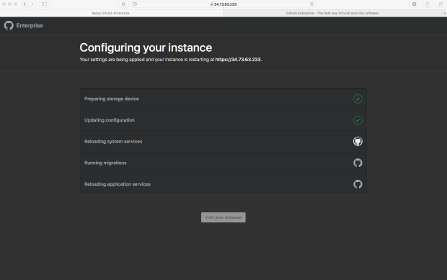The width and height of the screenshot is (447, 280).
Task: Click the GitHub Octocat logo in header
Action: (9, 25)
